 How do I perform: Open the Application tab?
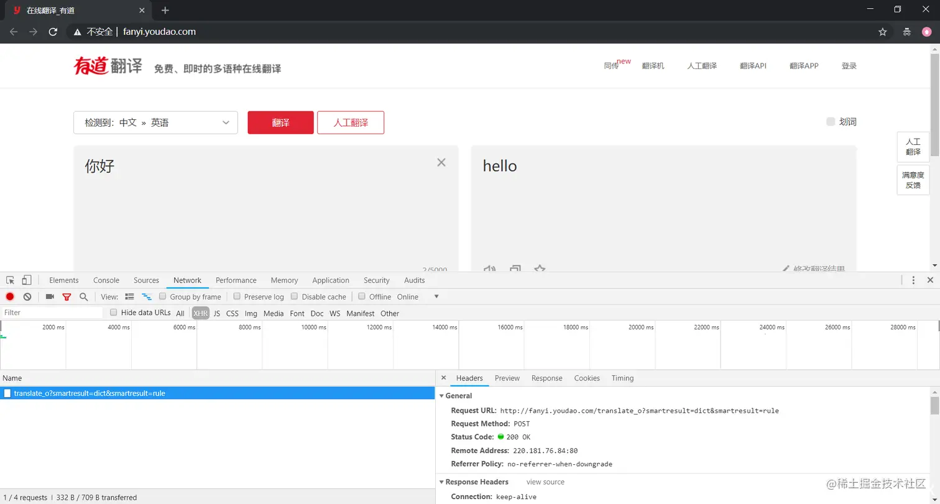tap(331, 280)
